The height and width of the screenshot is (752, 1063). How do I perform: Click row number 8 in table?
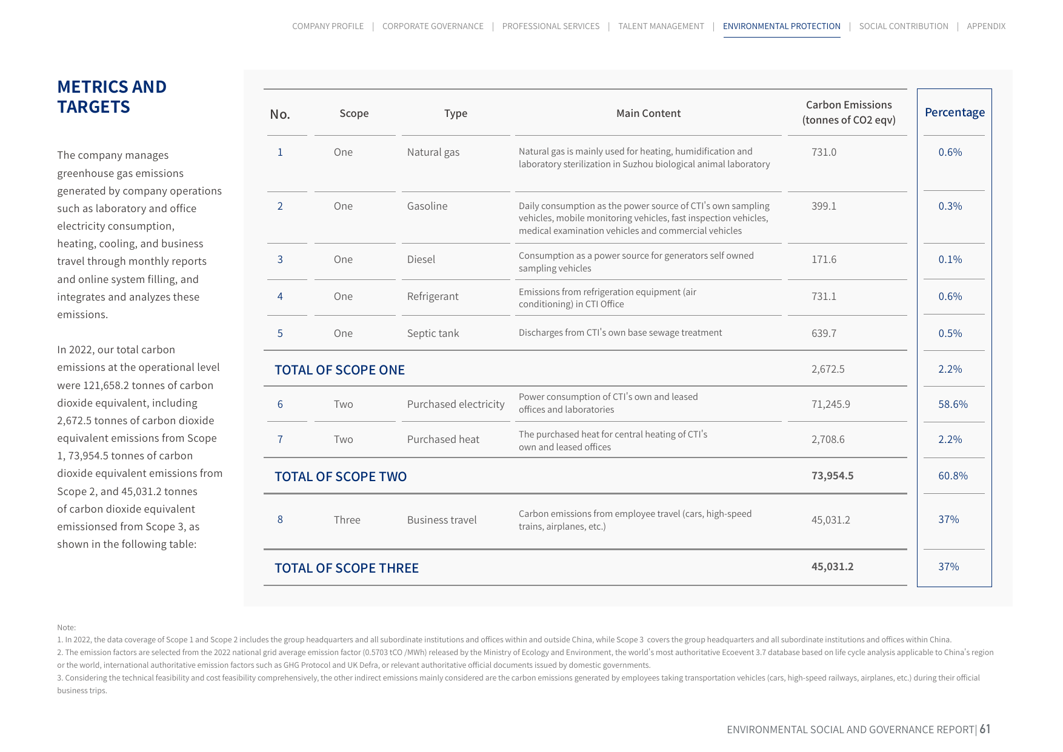(x=280, y=519)
